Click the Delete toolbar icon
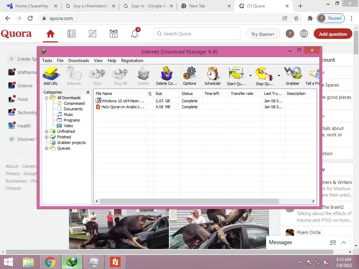This screenshot has width=359, height=269. 143,76
